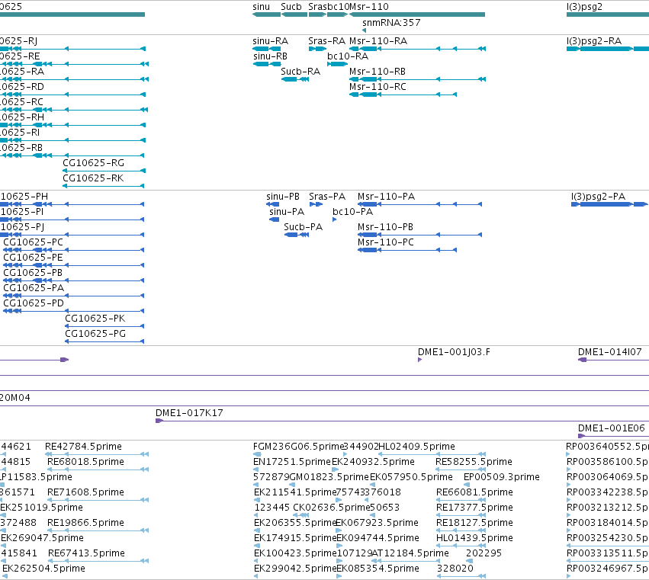649x580 pixels.
Task: Open the CG10625-PC protein feature
Action: (74, 250)
